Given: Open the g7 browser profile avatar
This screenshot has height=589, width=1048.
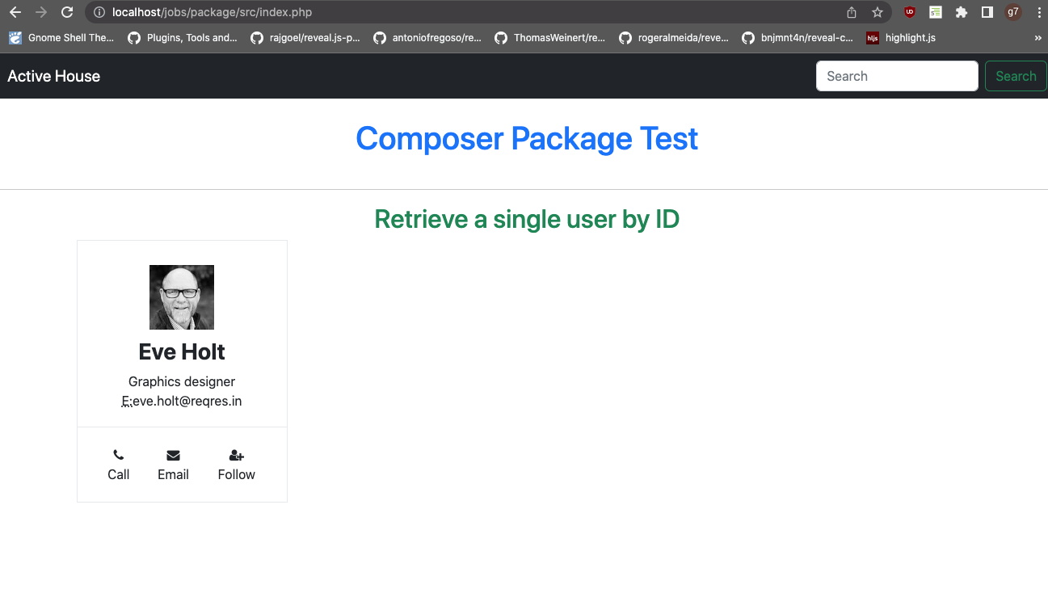Looking at the screenshot, I should 1013,12.
